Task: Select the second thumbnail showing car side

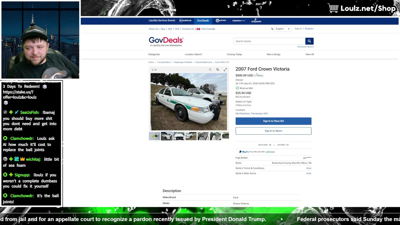Action: [167, 136]
